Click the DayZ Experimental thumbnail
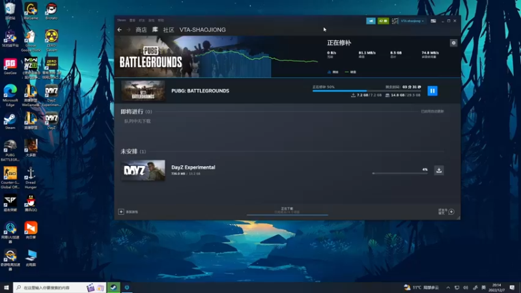The width and height of the screenshot is (521, 293). pyautogui.click(x=143, y=170)
